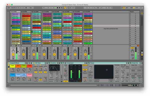Toggle the yellow computer MIDI keyboard icon
150x96 pixels.
(x=124, y=8)
